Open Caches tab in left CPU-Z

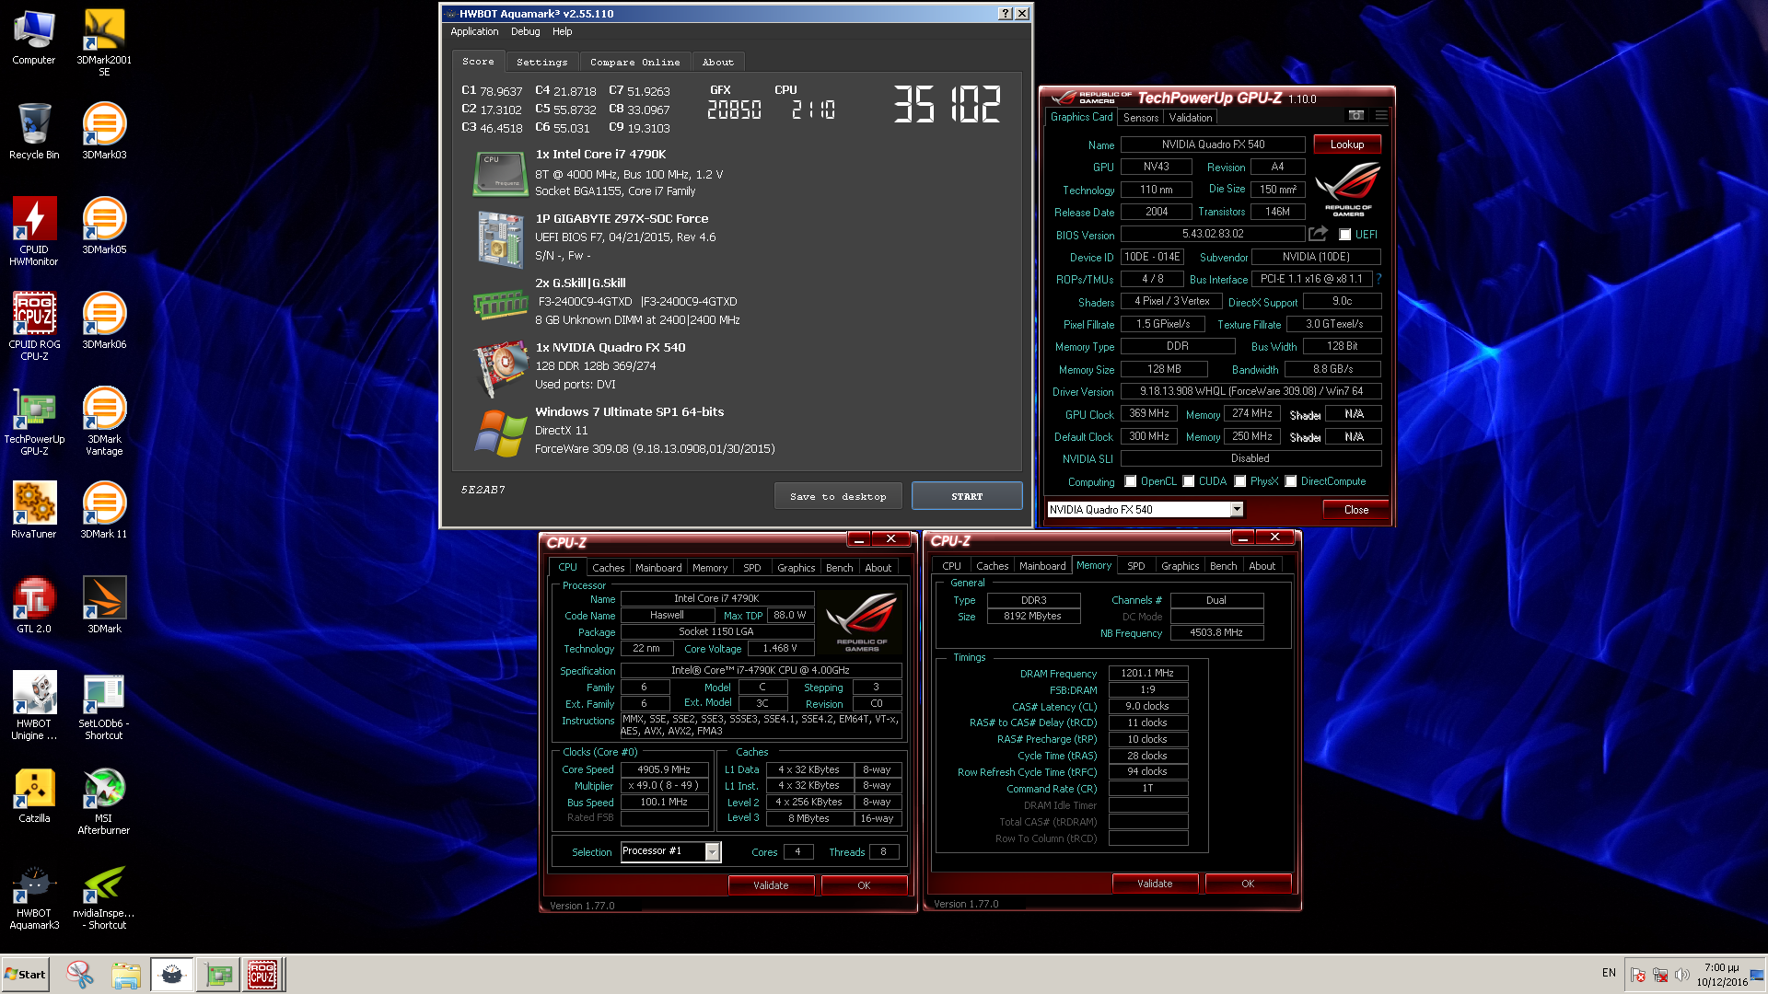[608, 568]
